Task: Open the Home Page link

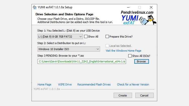Action: [x=44, y=84]
